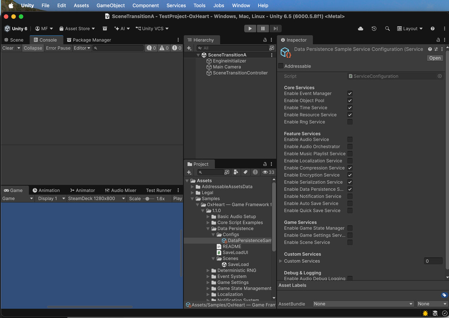Image resolution: width=449 pixels, height=318 pixels.
Task: Uncheck Enable Compression Service
Action: 350,168
